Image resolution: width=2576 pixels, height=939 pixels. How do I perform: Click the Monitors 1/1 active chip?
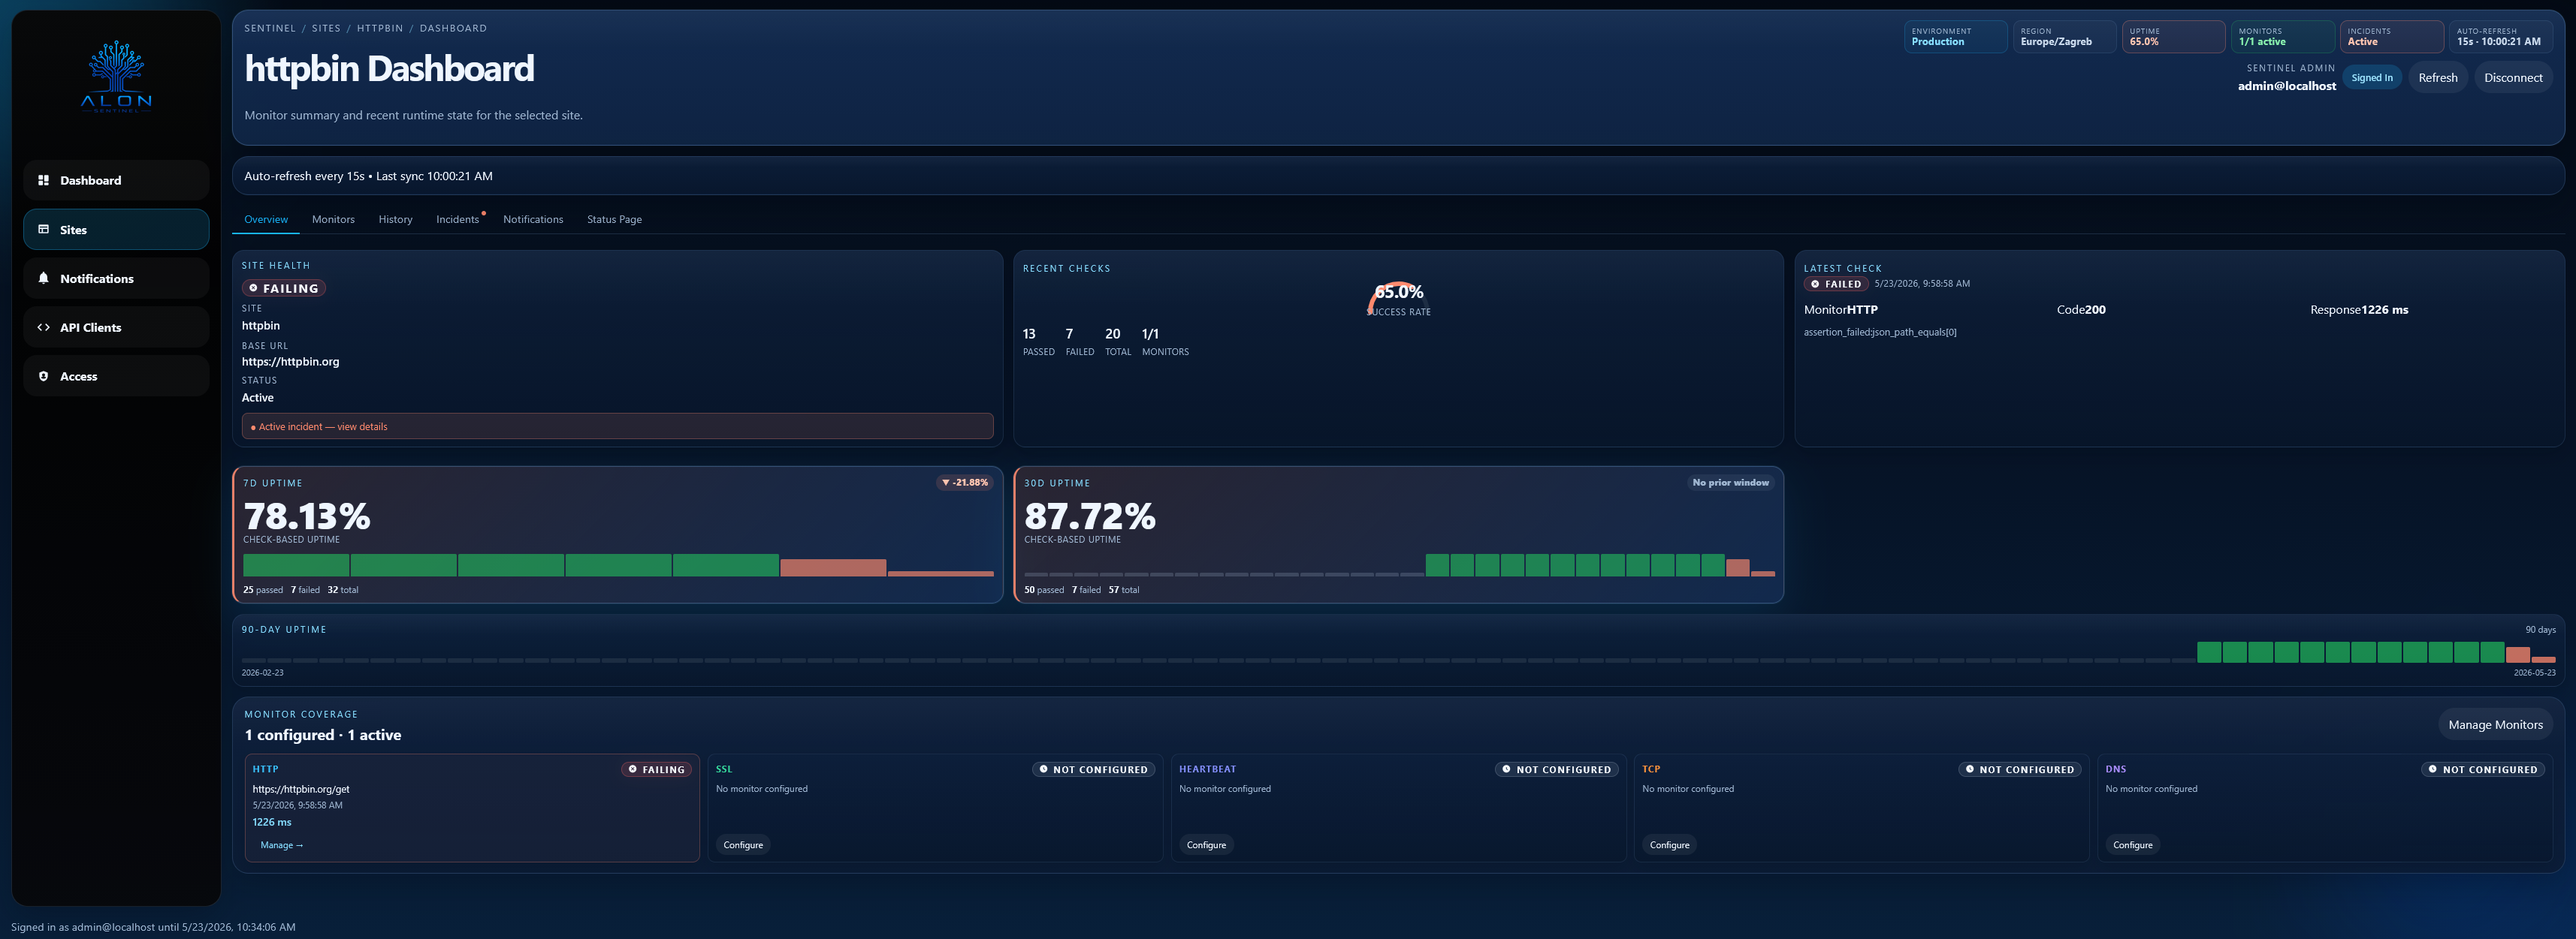[2282, 37]
